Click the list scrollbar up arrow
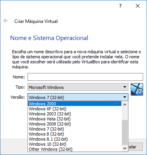This screenshot has width=147, height=155. point(125,104)
